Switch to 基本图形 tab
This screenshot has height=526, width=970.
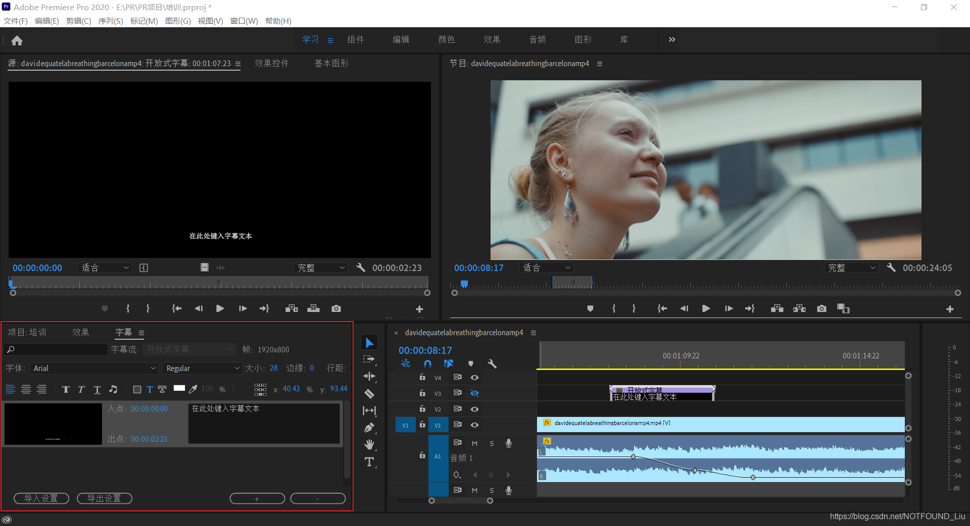coord(331,63)
